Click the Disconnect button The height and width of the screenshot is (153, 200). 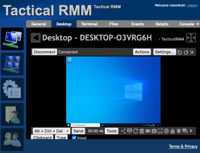pyautogui.click(x=45, y=52)
